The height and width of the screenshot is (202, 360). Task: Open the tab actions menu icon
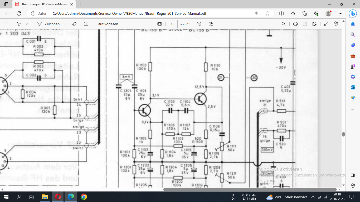[6, 4]
